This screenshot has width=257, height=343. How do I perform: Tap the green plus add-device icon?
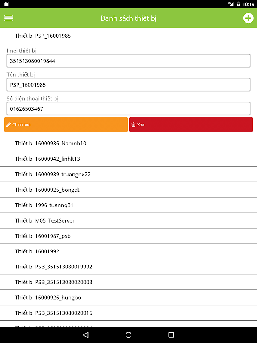click(x=248, y=18)
